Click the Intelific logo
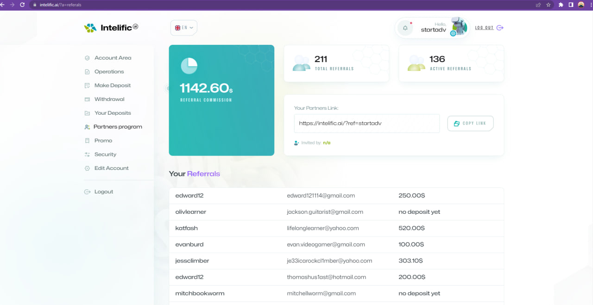The height and width of the screenshot is (305, 593). click(x=111, y=28)
